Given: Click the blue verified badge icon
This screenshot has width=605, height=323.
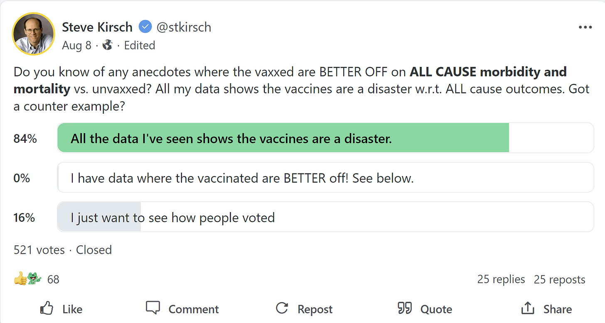Looking at the screenshot, I should pyautogui.click(x=145, y=27).
